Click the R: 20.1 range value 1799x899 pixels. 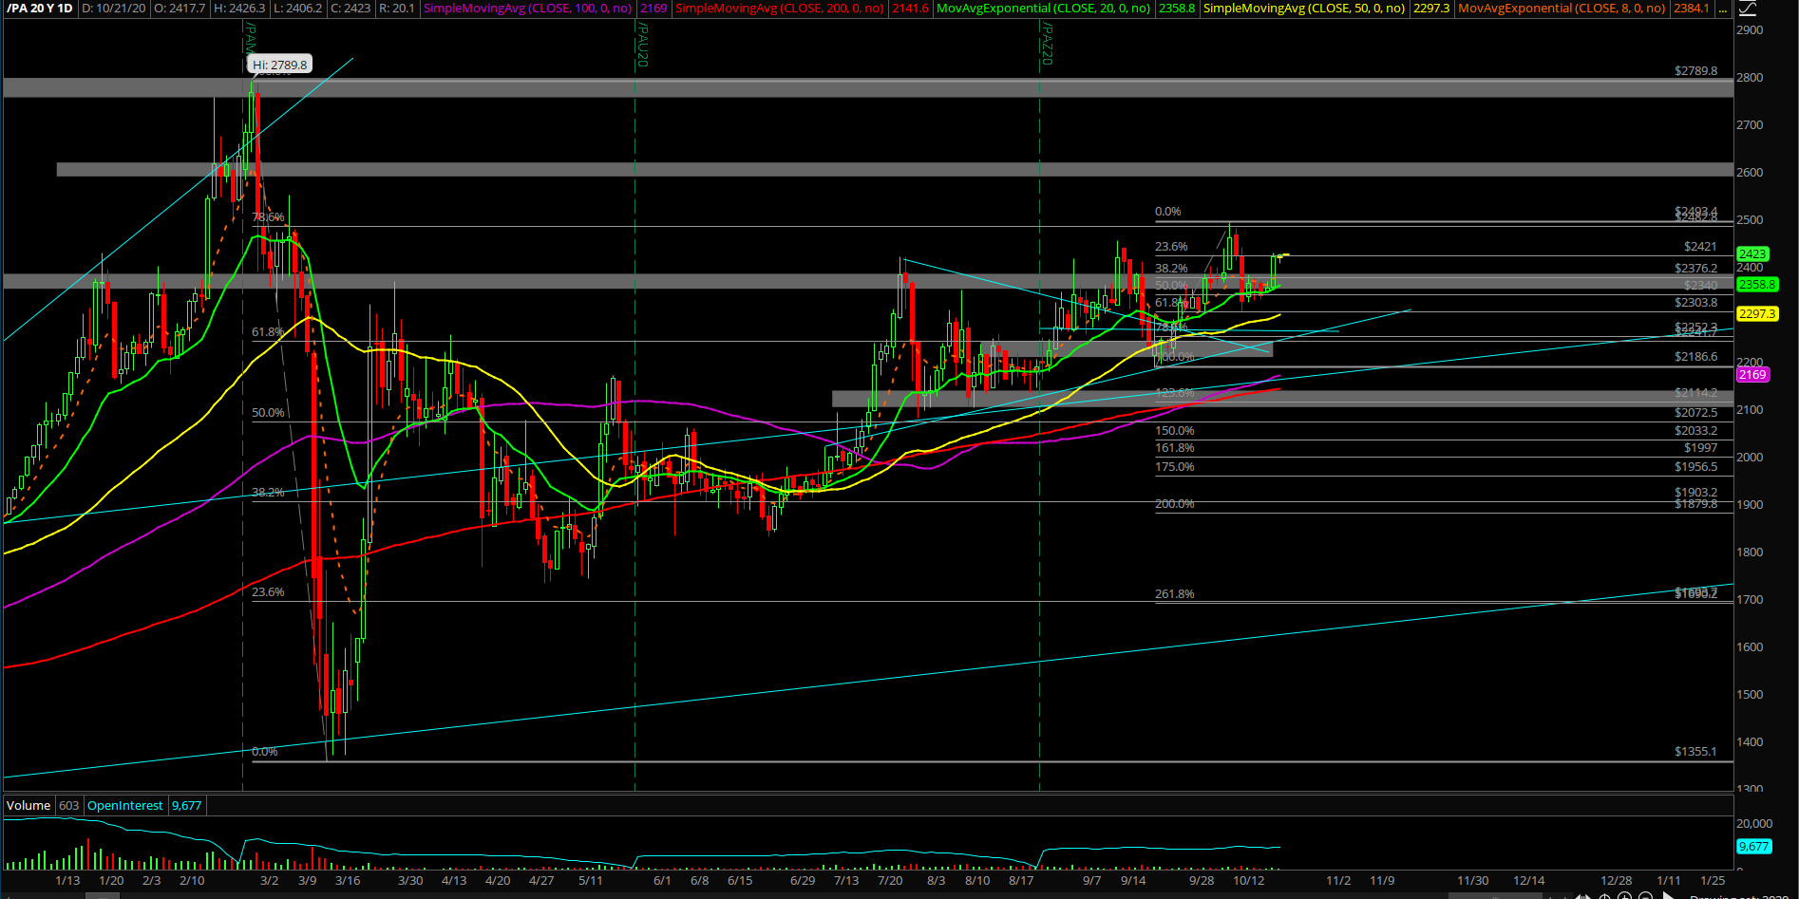(396, 8)
